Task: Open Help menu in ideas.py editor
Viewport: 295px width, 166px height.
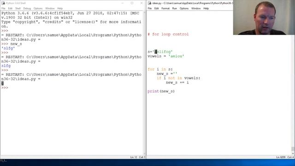Action: tap(206, 8)
